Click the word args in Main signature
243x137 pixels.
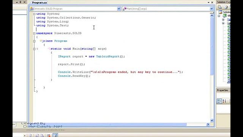coord(101,49)
